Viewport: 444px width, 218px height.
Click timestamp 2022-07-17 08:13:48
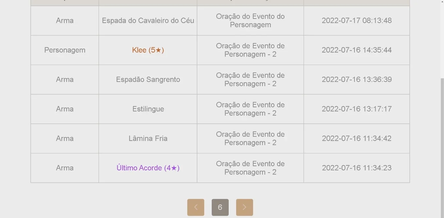pyautogui.click(x=356, y=21)
